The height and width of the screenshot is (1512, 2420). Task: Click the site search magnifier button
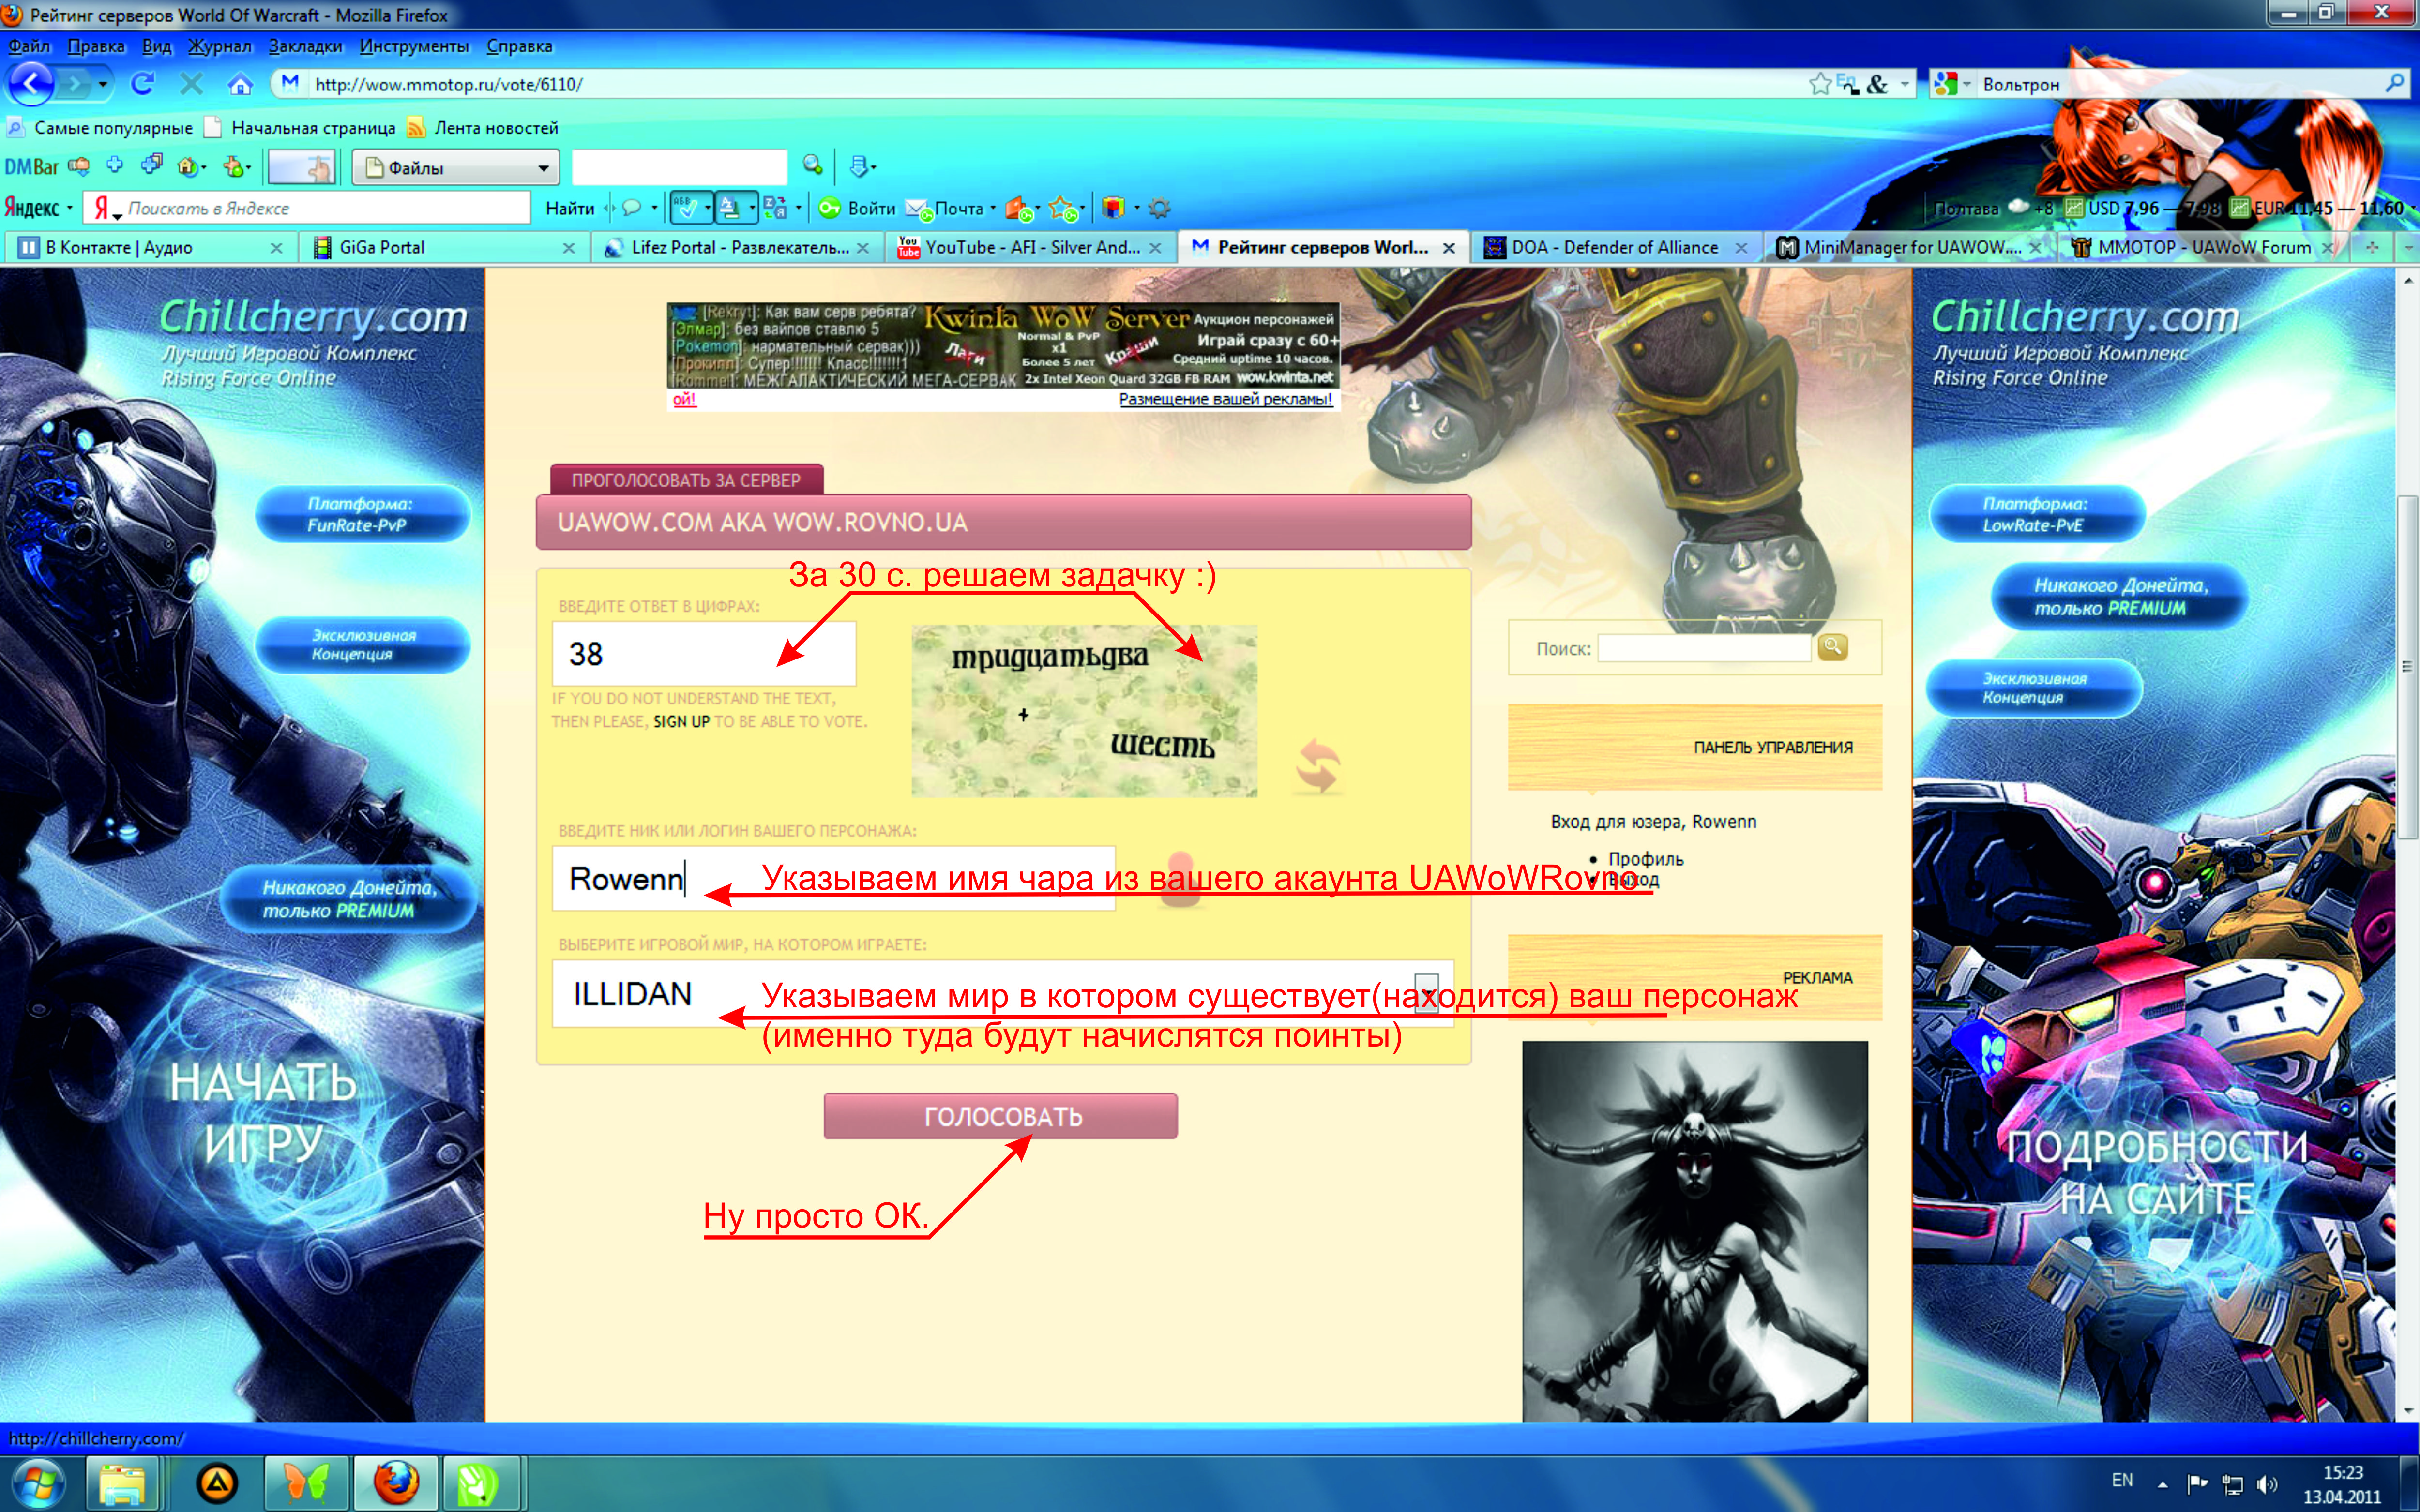pyautogui.click(x=1832, y=648)
